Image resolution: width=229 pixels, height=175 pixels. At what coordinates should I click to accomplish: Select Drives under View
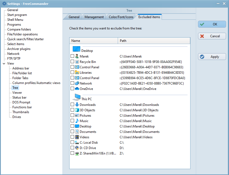pos(17,117)
